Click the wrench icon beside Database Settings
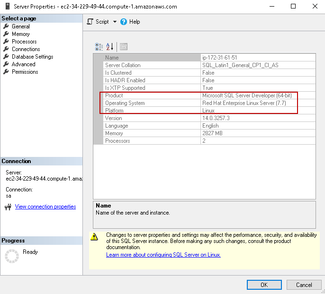Image resolution: width=325 pixels, height=294 pixels. pyautogui.click(x=6, y=56)
